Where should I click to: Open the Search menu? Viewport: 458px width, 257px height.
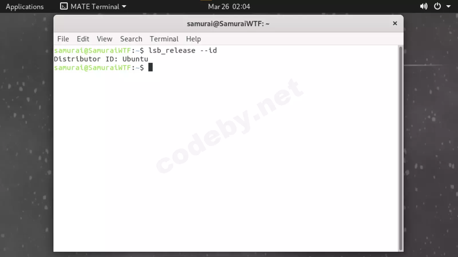[x=131, y=39]
